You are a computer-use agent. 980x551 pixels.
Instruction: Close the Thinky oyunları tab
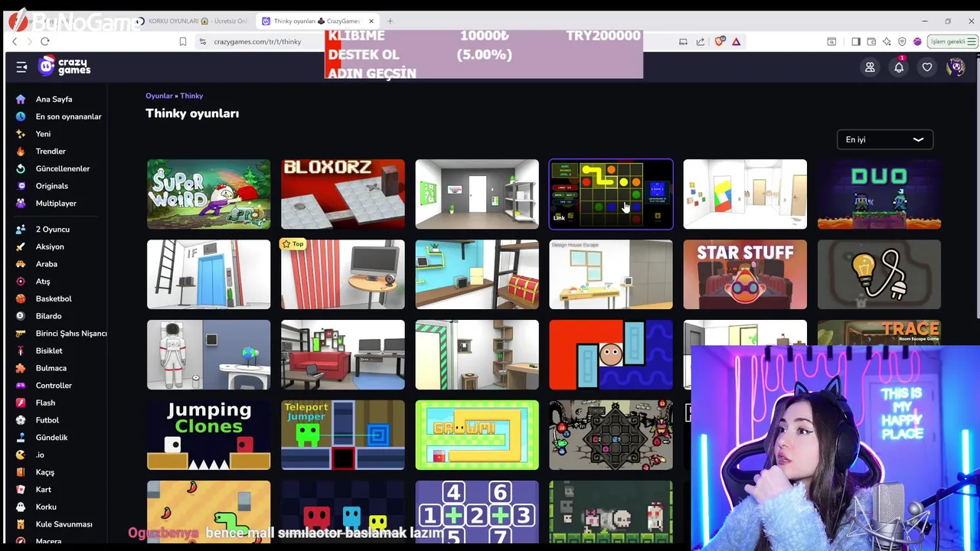[x=371, y=21]
